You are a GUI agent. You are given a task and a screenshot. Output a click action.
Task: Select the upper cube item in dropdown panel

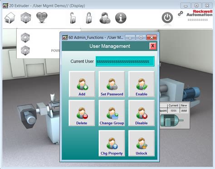point(25,38)
